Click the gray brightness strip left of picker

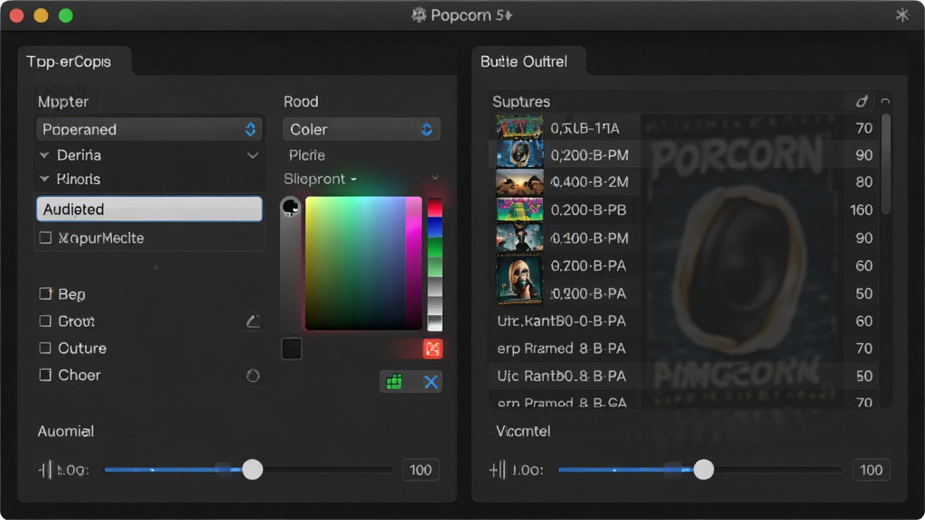coord(290,273)
